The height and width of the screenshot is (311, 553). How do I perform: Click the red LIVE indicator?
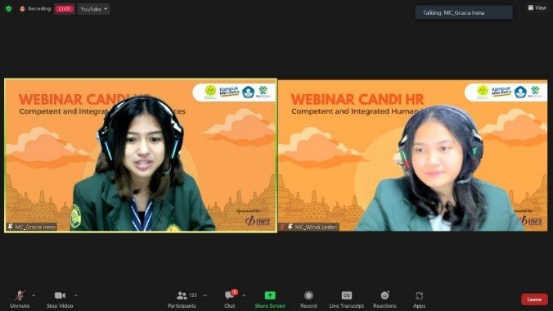(64, 9)
